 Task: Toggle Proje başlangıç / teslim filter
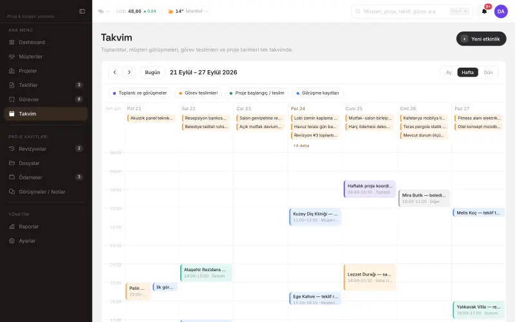(256, 93)
